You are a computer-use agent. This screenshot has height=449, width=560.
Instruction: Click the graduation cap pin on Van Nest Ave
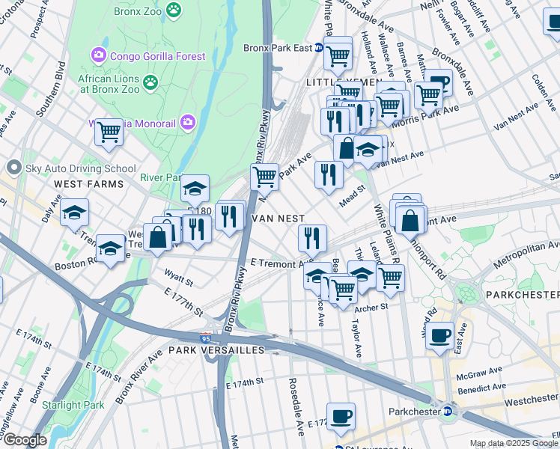click(x=368, y=152)
